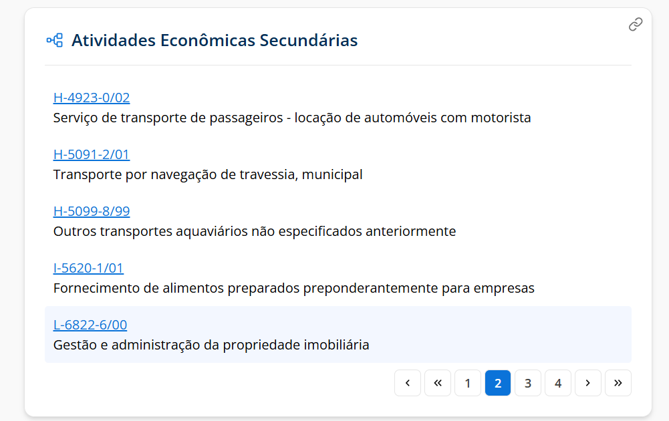Jump to first page with double left chevron
The width and height of the screenshot is (669, 421).
point(438,383)
